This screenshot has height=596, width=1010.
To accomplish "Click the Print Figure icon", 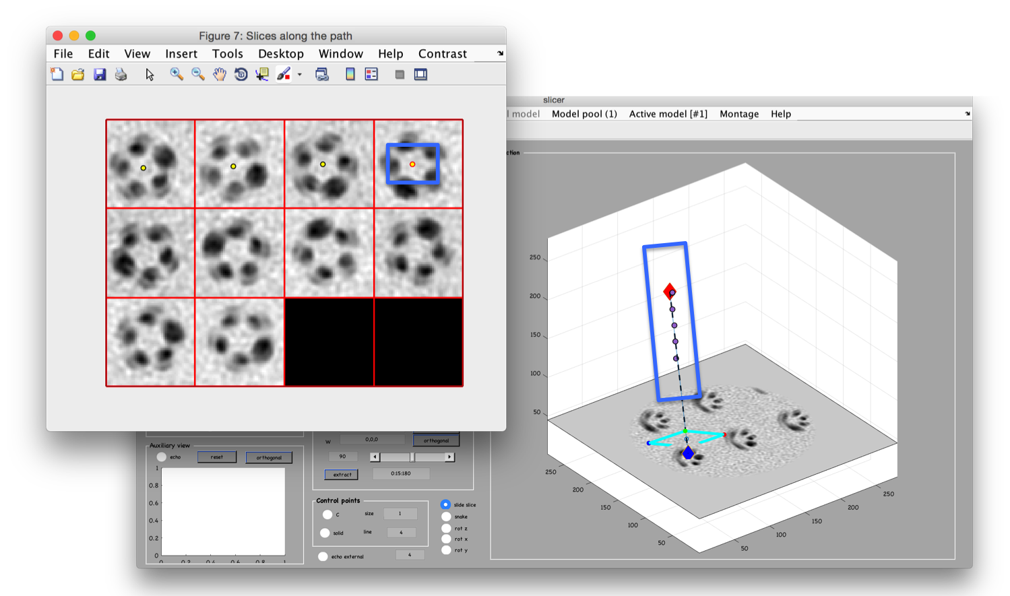I will pyautogui.click(x=121, y=74).
